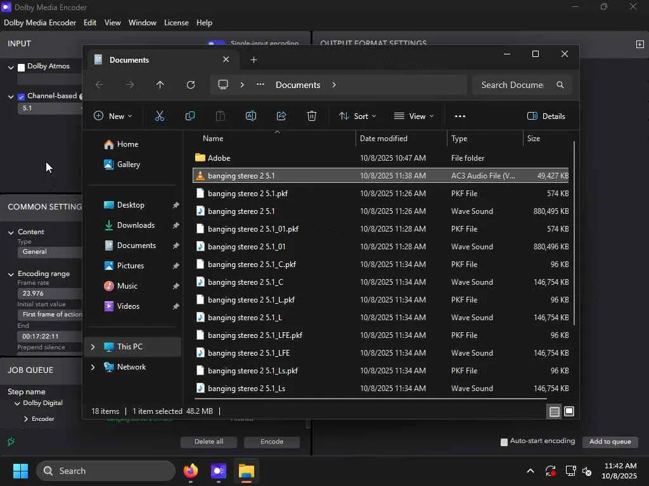Click the Copy icon in Explorer toolbar

(x=190, y=116)
